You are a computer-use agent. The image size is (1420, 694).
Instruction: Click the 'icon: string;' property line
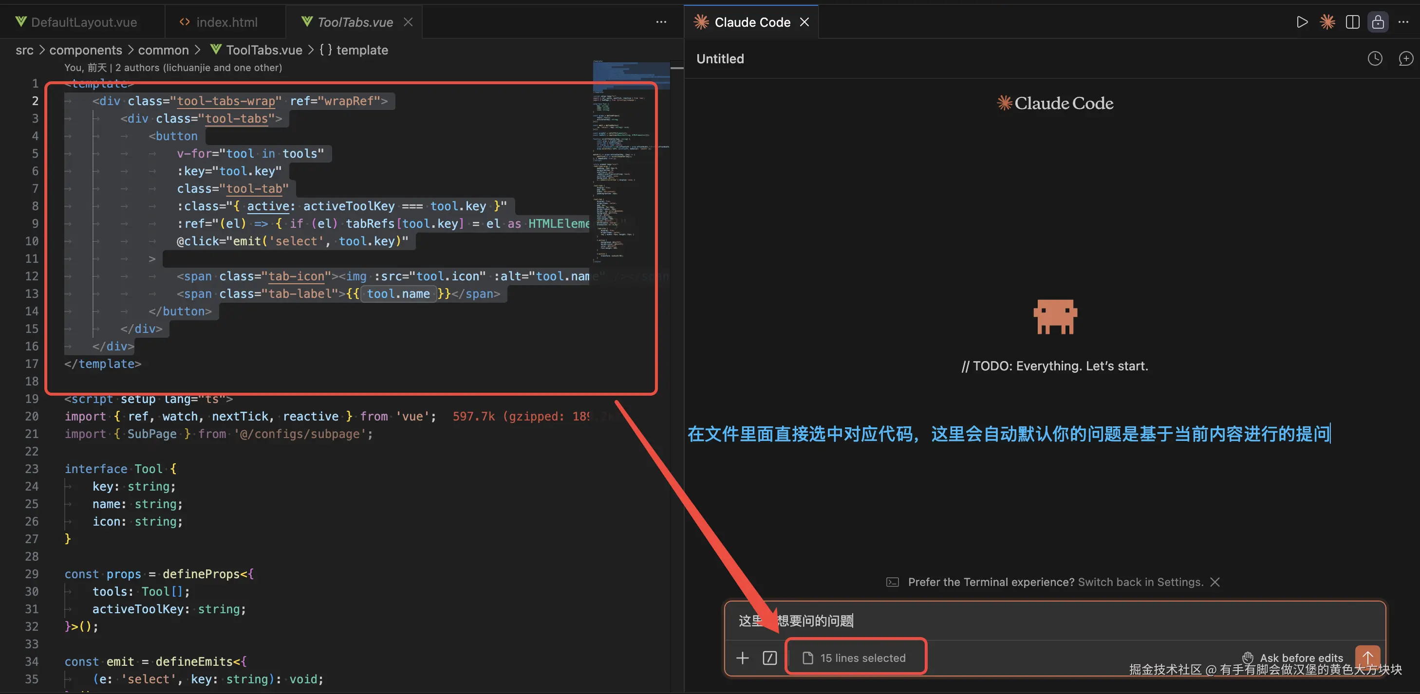click(x=137, y=521)
